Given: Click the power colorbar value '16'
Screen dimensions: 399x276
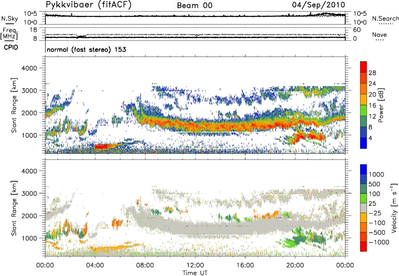Looking at the screenshot, I should coord(372,105).
